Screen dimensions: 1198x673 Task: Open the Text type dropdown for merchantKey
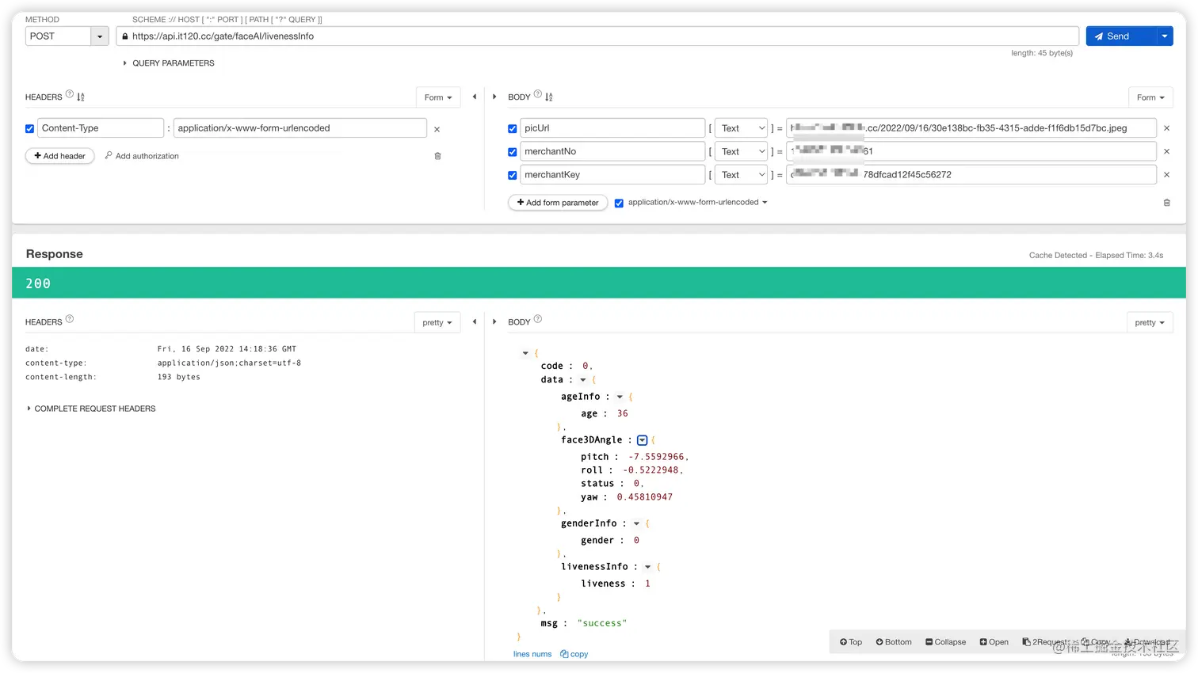[x=742, y=175]
